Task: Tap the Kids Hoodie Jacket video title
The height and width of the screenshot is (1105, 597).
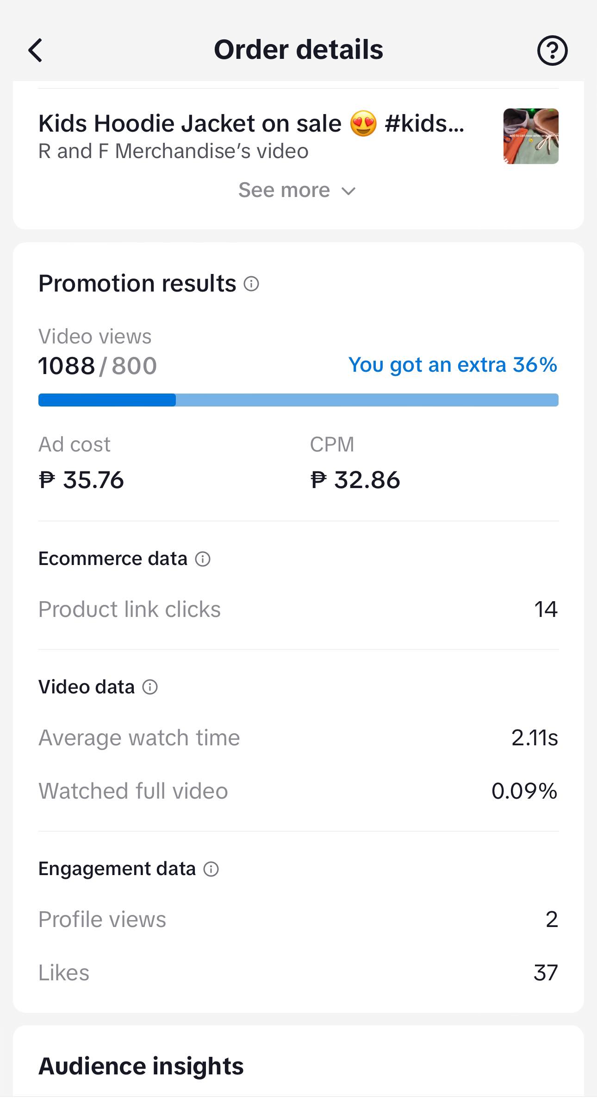Action: 251,124
